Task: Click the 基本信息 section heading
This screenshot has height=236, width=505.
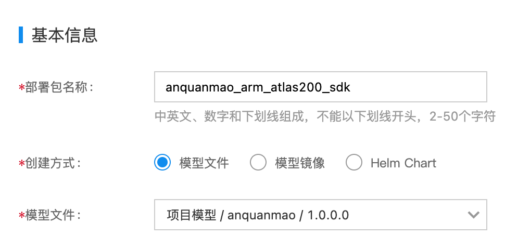Action: point(65,35)
